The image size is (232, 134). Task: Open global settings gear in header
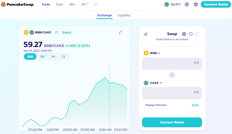[196, 4]
